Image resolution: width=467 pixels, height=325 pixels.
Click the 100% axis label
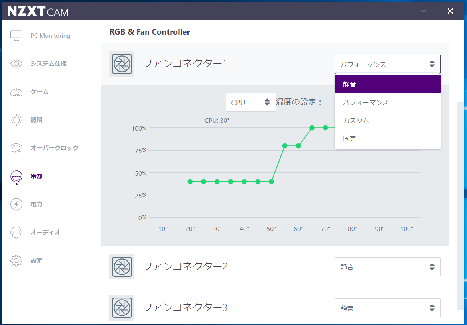(x=139, y=128)
